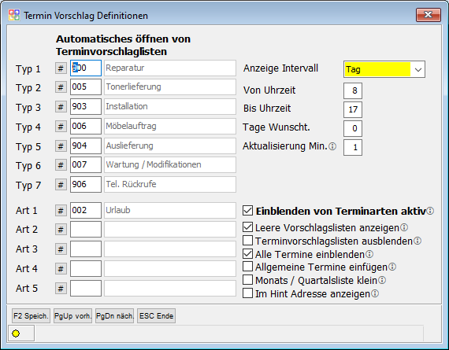Image resolution: width=449 pixels, height=350 pixels.
Task: Open the # lookup beside Typ 4
Action: coord(61,127)
